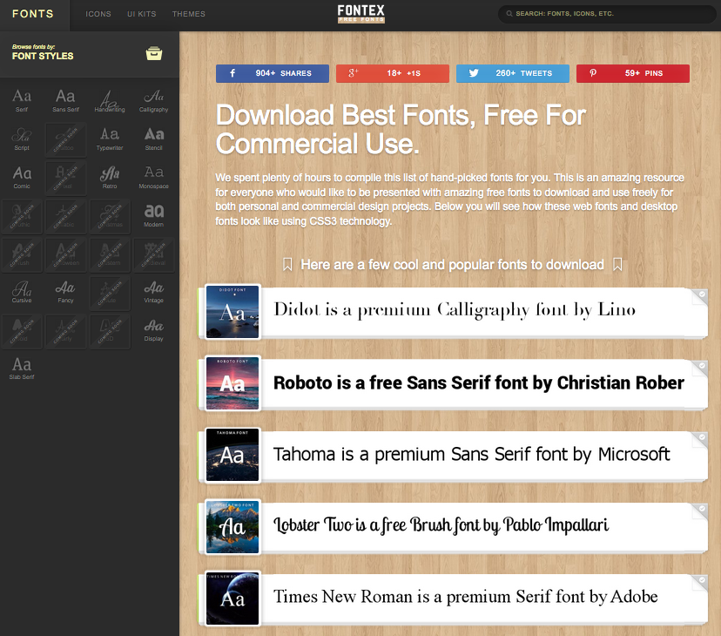Choose the Display font style
This screenshot has height=636, width=721.
tap(153, 330)
